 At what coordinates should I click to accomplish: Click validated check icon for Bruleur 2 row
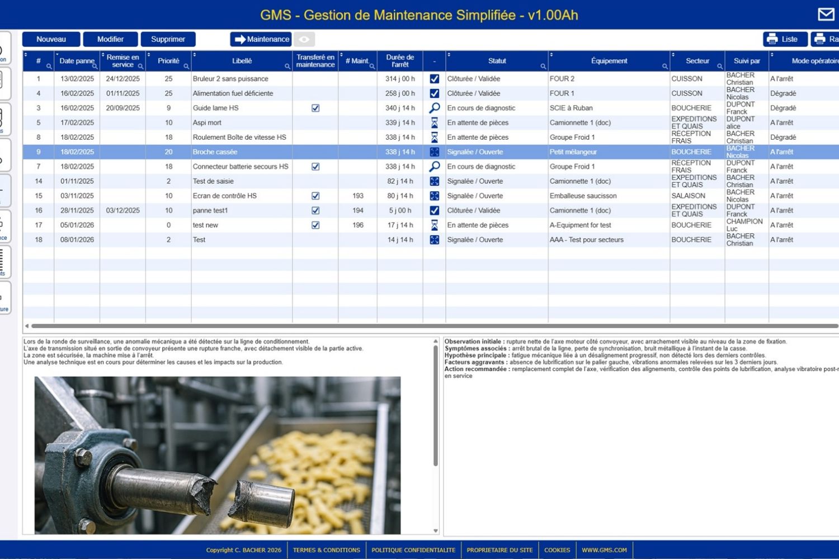(434, 79)
